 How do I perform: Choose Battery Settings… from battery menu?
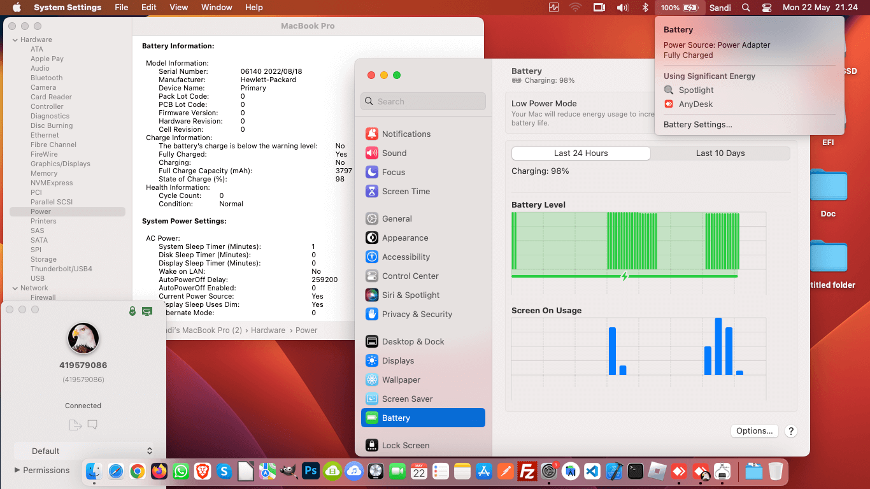(697, 124)
